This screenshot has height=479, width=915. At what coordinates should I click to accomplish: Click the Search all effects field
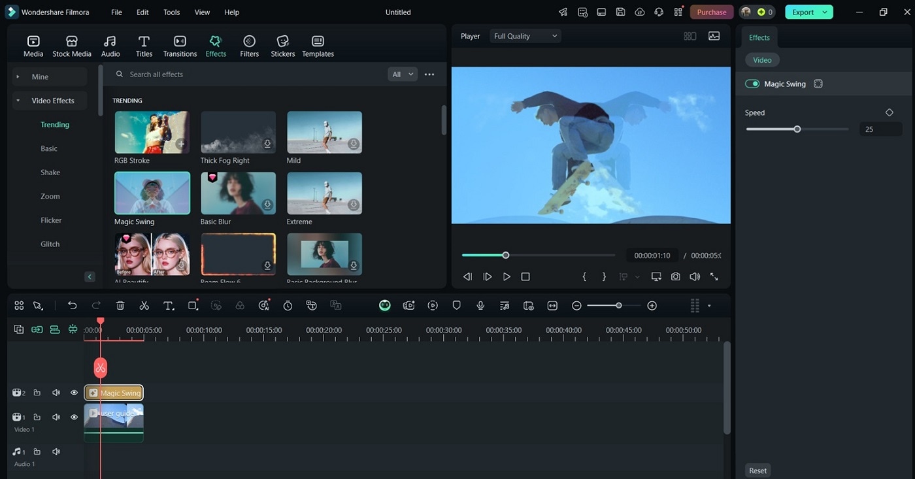coord(248,74)
